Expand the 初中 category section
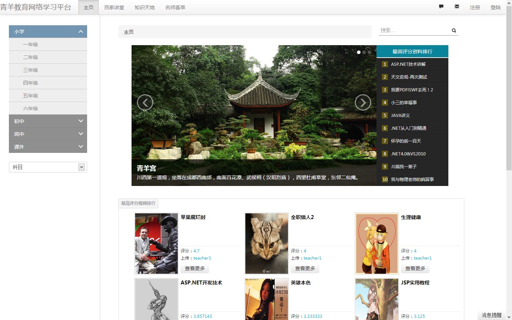This screenshot has height=320, width=512. click(x=48, y=121)
